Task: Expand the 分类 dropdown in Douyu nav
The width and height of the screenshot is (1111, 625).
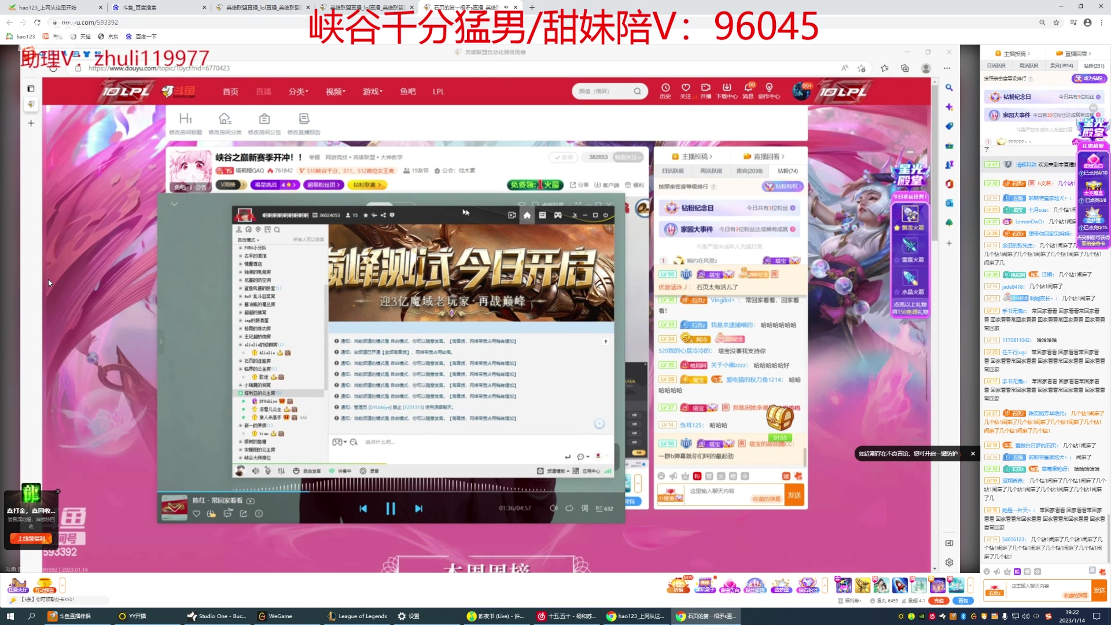Action: (x=298, y=91)
